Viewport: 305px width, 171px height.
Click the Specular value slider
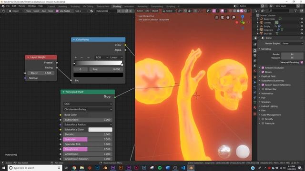point(88,139)
